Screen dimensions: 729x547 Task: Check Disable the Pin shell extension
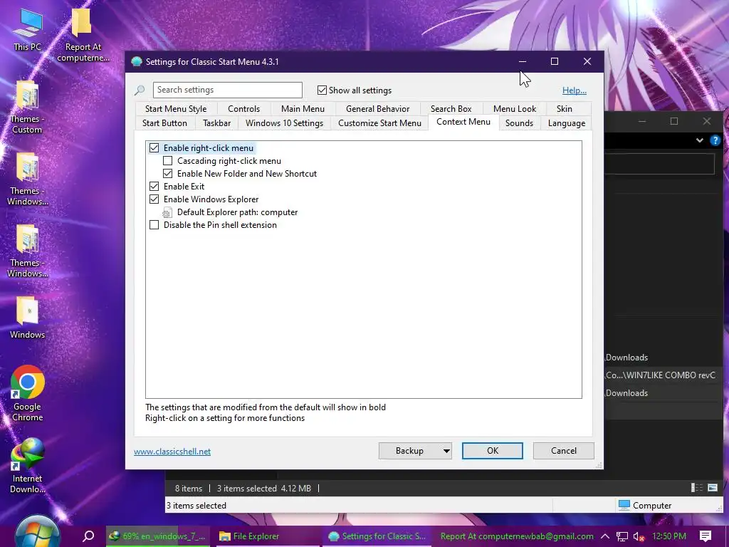point(154,225)
